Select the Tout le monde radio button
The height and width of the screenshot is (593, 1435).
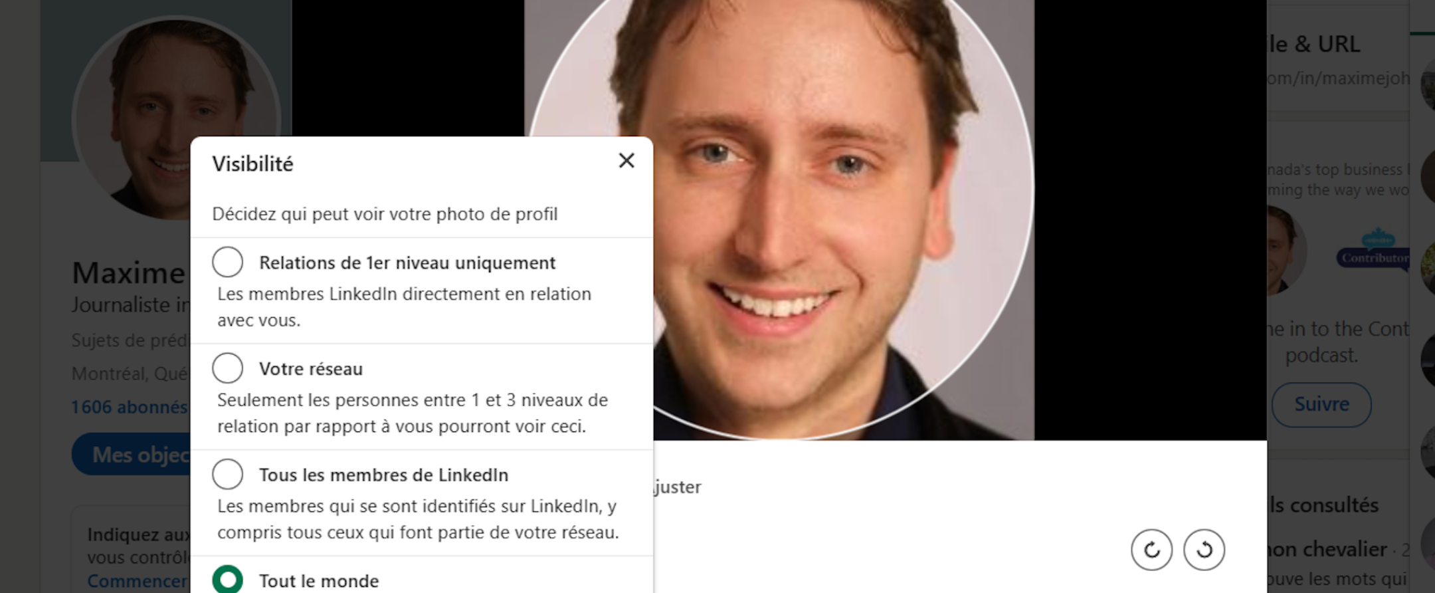tap(227, 580)
